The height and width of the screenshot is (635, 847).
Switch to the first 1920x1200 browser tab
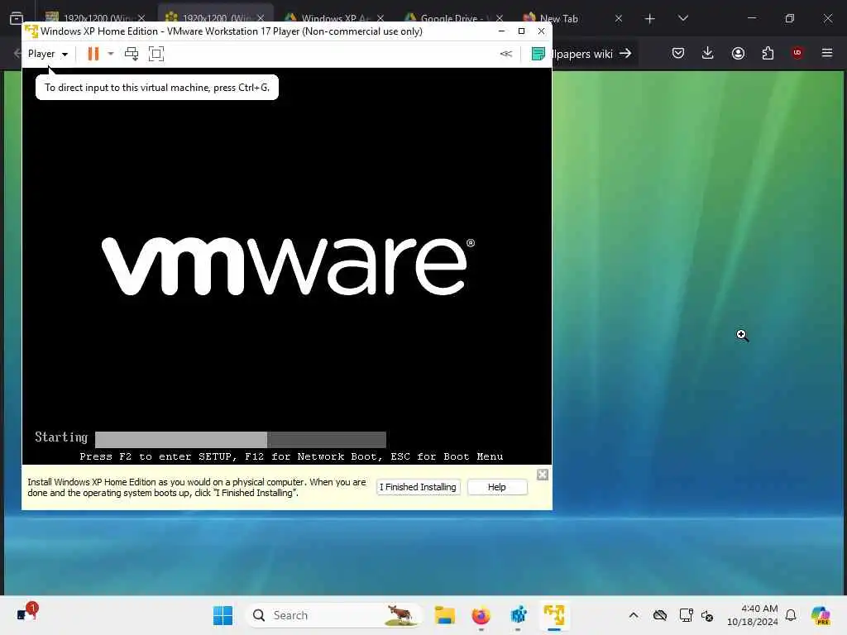pyautogui.click(x=98, y=18)
